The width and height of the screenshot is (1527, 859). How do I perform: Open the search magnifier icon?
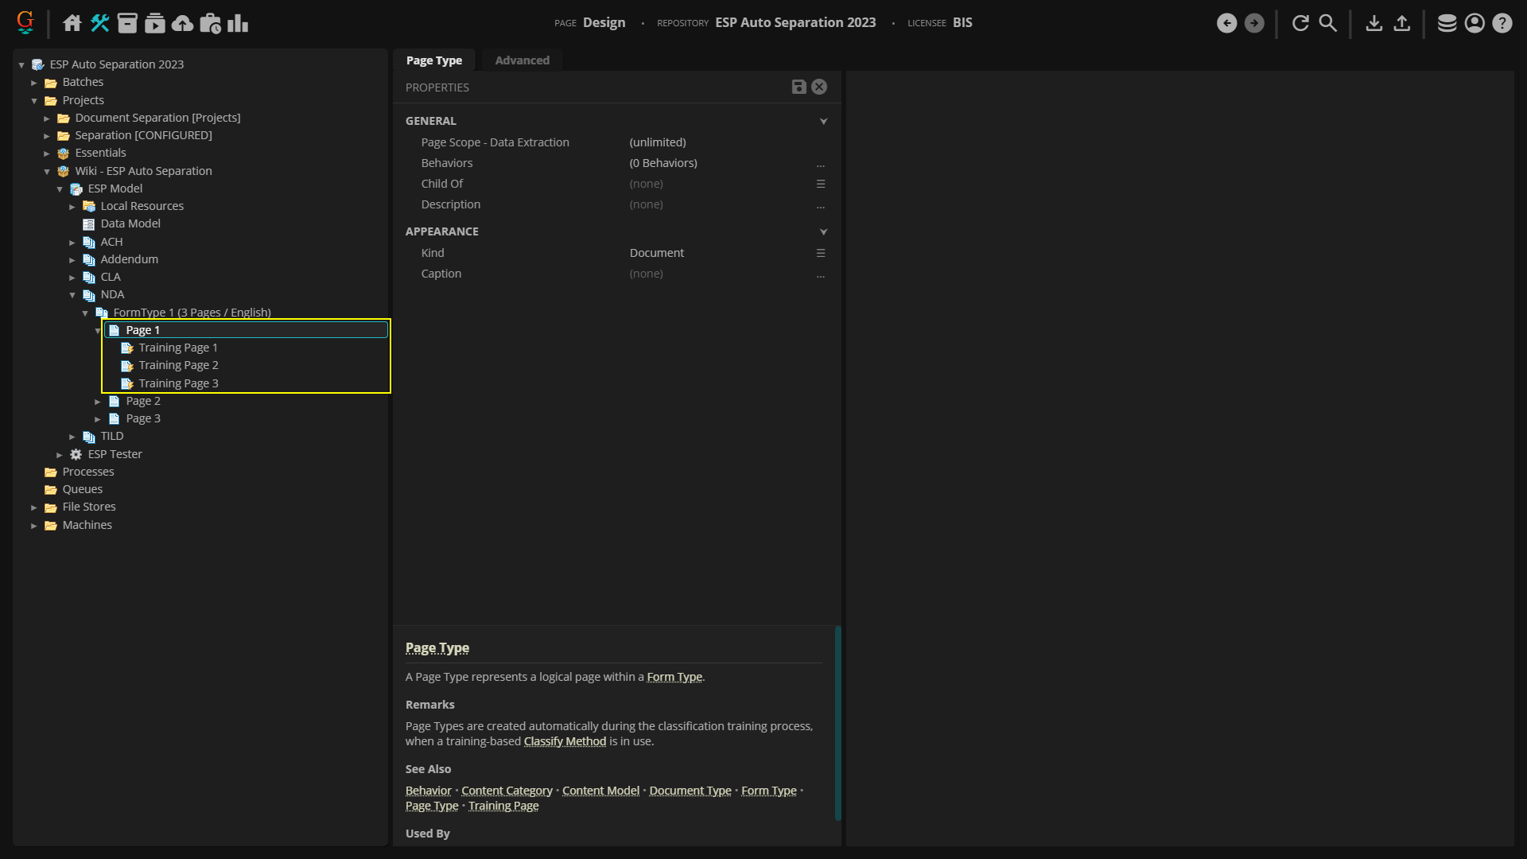1328,23
